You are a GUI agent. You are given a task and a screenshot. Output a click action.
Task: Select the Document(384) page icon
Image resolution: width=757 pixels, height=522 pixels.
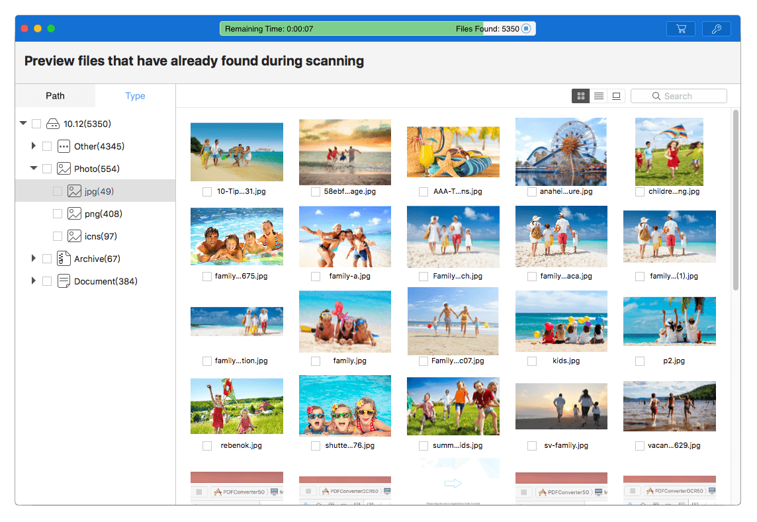pos(64,281)
